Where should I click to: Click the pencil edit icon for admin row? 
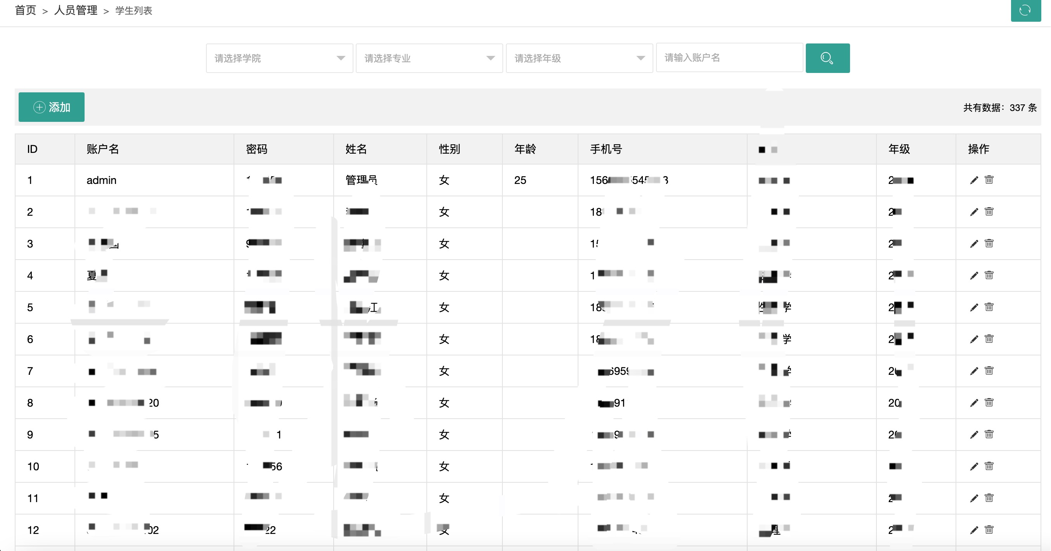974,180
